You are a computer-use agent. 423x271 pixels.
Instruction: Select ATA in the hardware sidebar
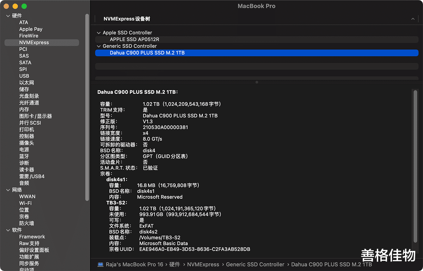pyautogui.click(x=24, y=22)
